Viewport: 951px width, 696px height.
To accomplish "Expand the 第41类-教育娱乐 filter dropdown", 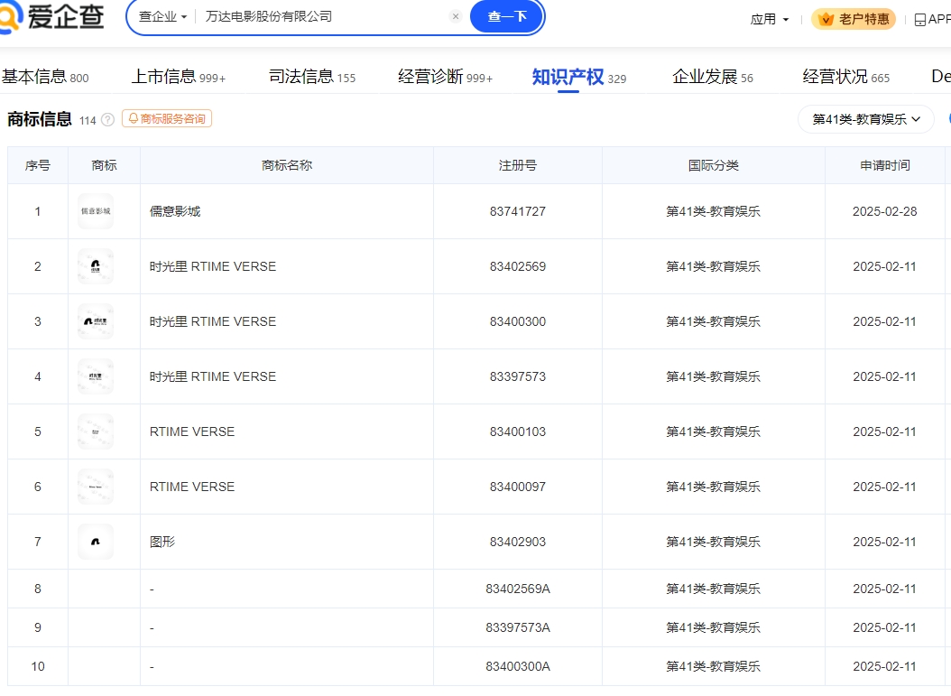I will [x=865, y=119].
